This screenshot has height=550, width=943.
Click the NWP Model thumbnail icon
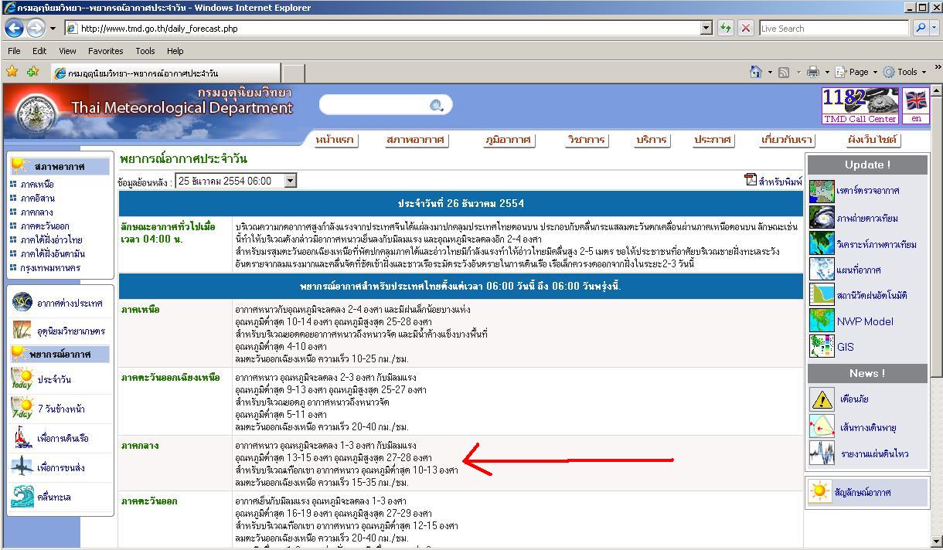pyautogui.click(x=822, y=321)
